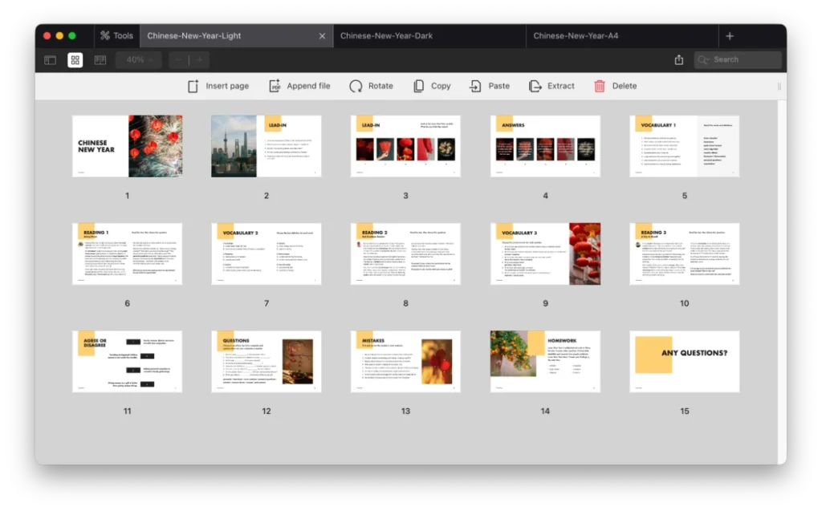Screen dimensions: 822x511
Task: Rotate the selected pages
Action: click(356, 86)
